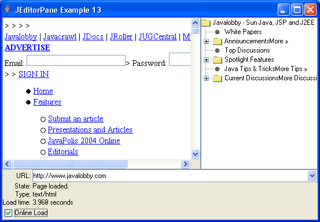Click the 'text/html' type value

point(45,194)
